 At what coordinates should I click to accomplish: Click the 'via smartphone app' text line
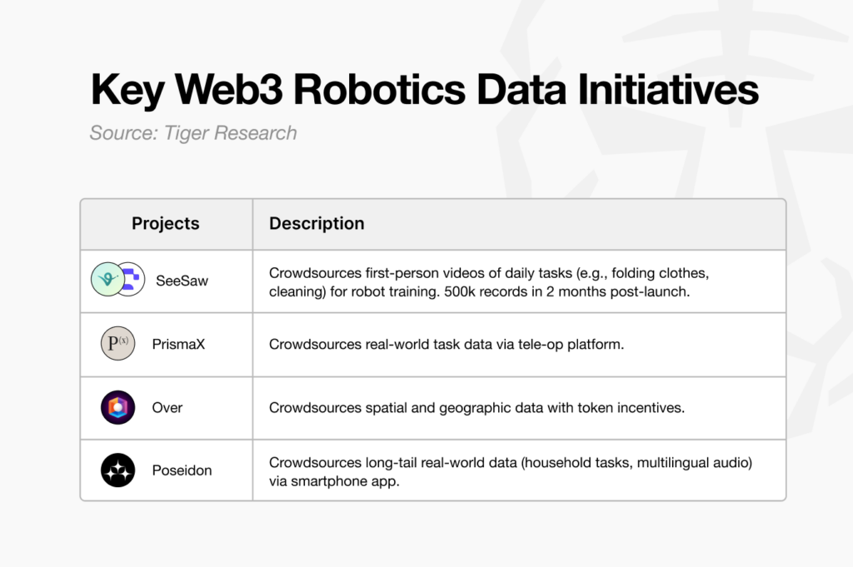tap(334, 481)
